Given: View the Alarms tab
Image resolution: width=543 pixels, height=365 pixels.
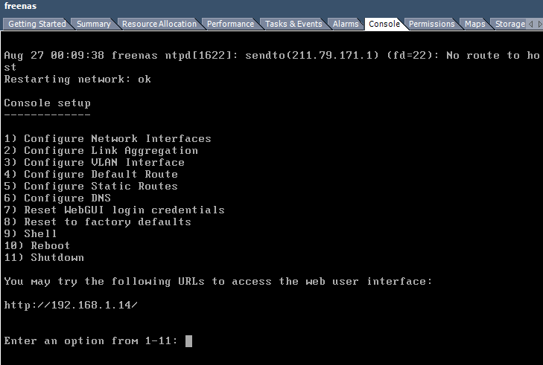Looking at the screenshot, I should coord(346,24).
